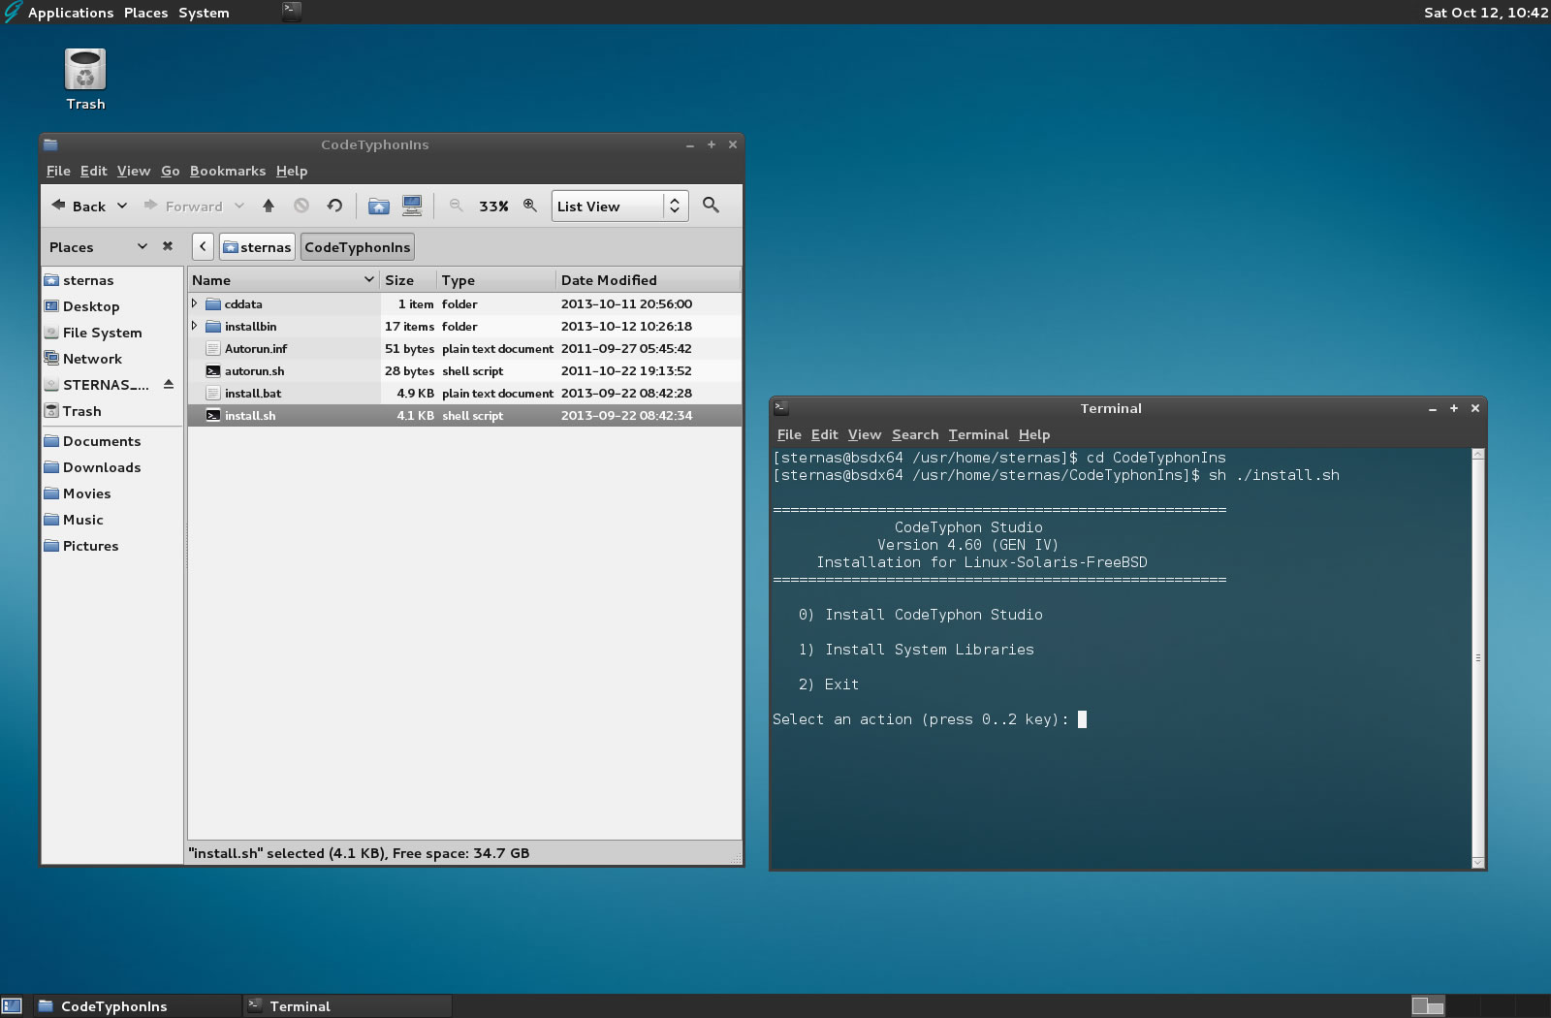The image size is (1551, 1018).
Task: Select the cddata folder icon
Action: coord(213,304)
